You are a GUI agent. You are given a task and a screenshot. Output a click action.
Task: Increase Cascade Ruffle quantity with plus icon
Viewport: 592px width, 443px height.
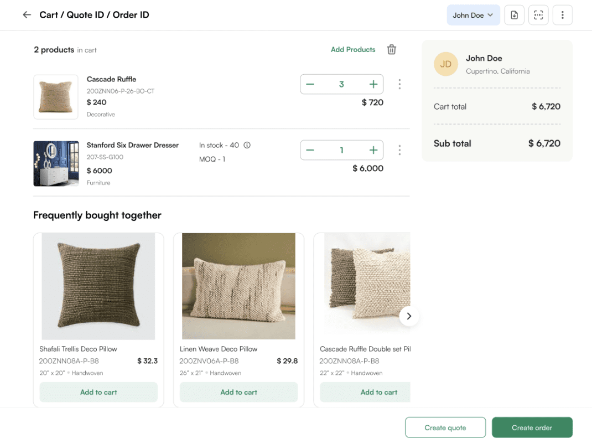pos(372,84)
